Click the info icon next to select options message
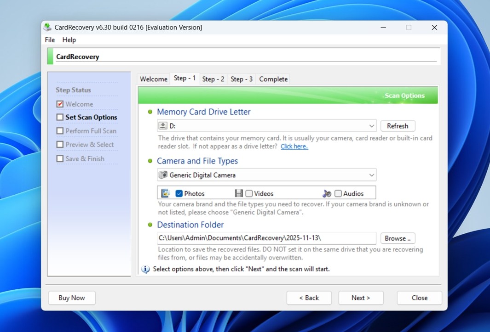Image resolution: width=490 pixels, height=332 pixels. tap(145, 269)
